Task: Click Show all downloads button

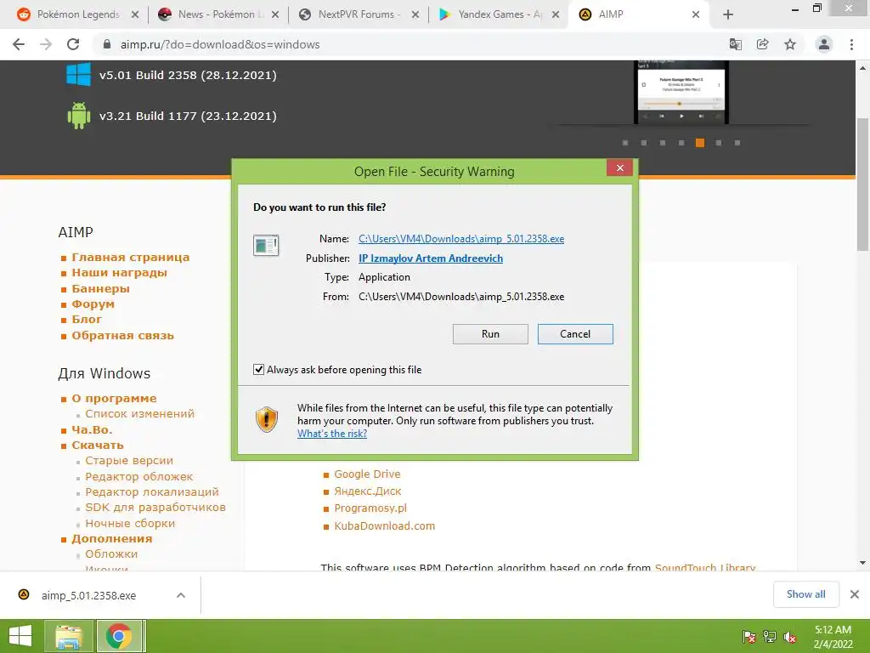Action: coord(805,594)
